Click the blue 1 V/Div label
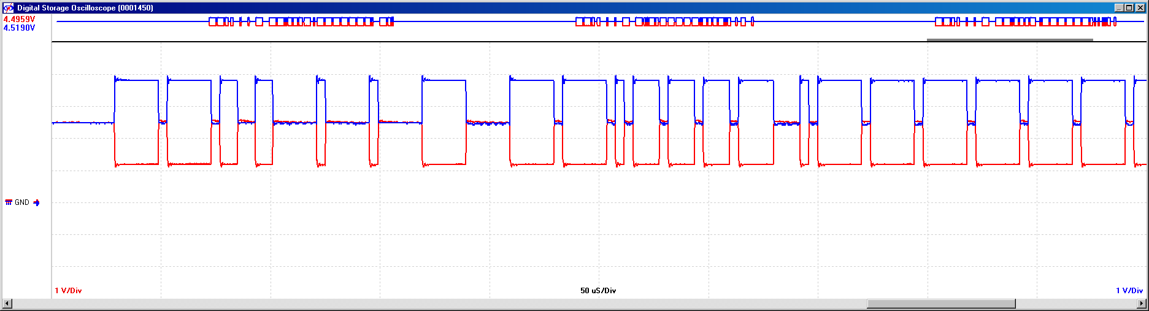 click(1129, 291)
